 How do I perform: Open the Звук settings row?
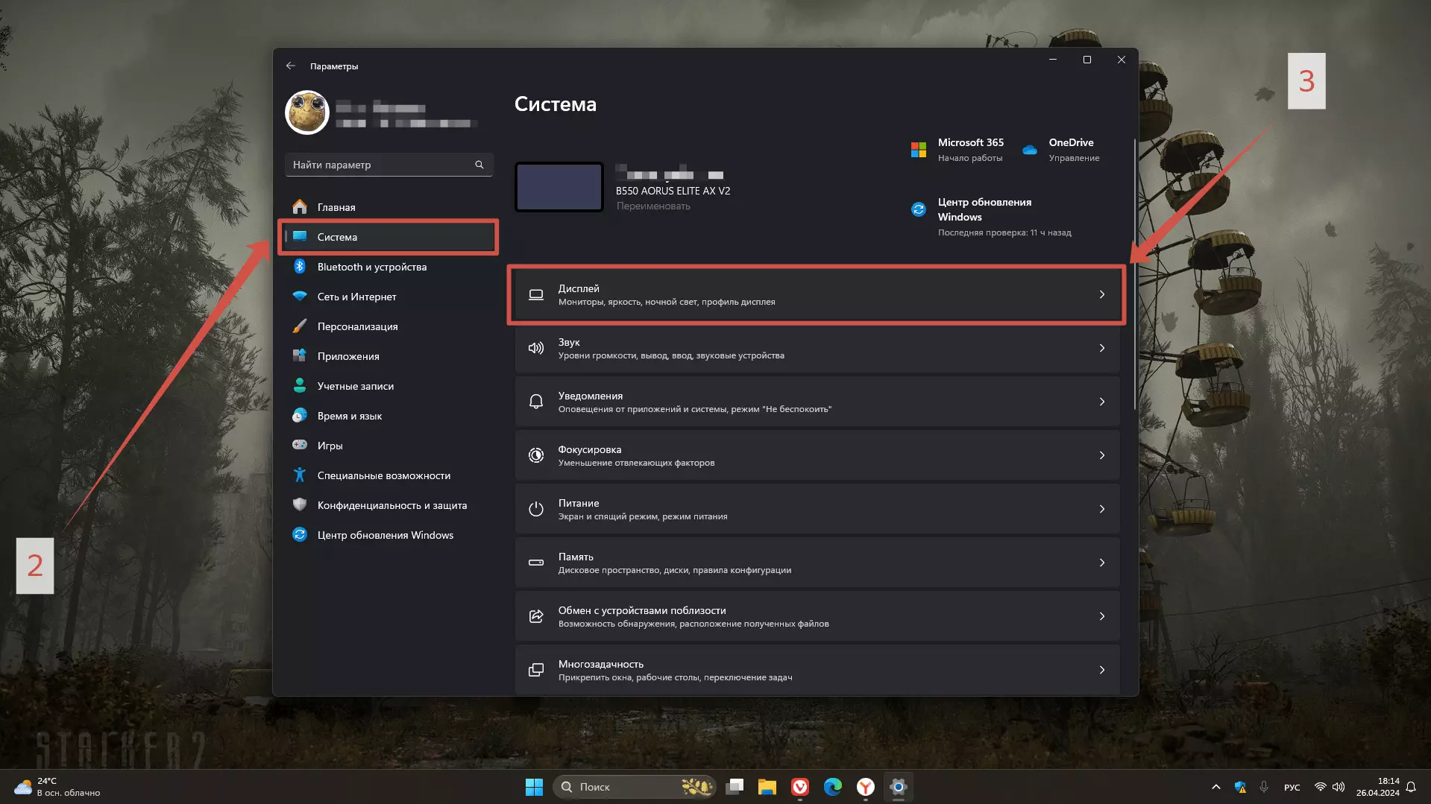[x=817, y=348]
